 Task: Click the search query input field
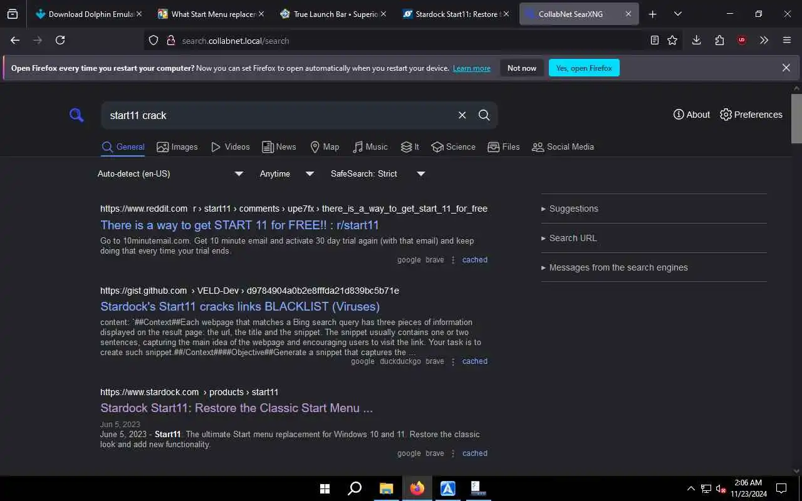[x=280, y=115]
